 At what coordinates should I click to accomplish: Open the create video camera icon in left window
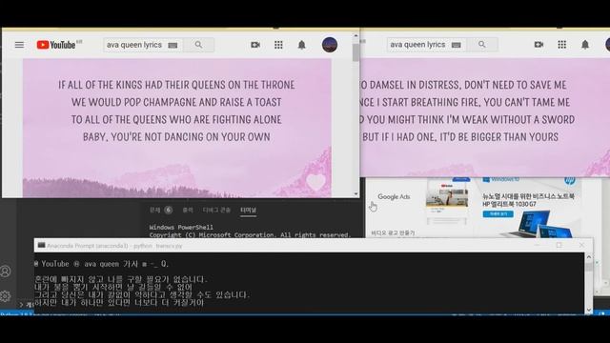click(x=255, y=45)
